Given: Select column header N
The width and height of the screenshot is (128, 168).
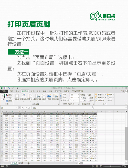Looking at the screenshot, I should (x=84, y=111).
